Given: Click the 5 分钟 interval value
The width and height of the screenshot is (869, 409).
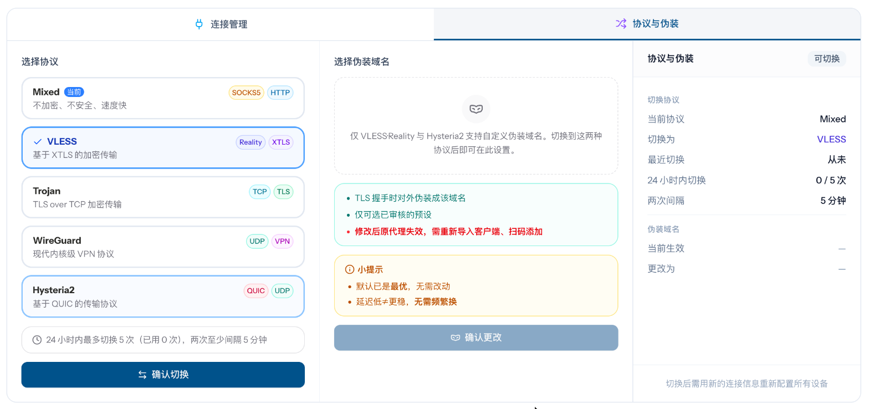Looking at the screenshot, I should [x=833, y=201].
